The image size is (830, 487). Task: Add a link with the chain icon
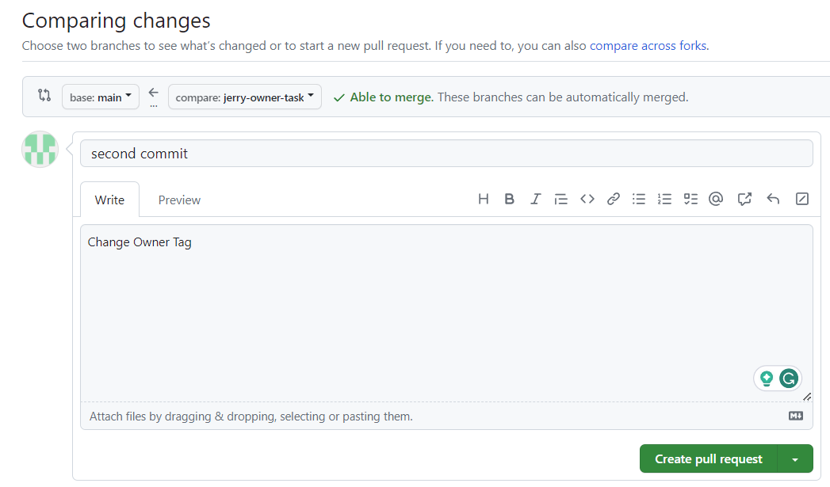tap(613, 200)
